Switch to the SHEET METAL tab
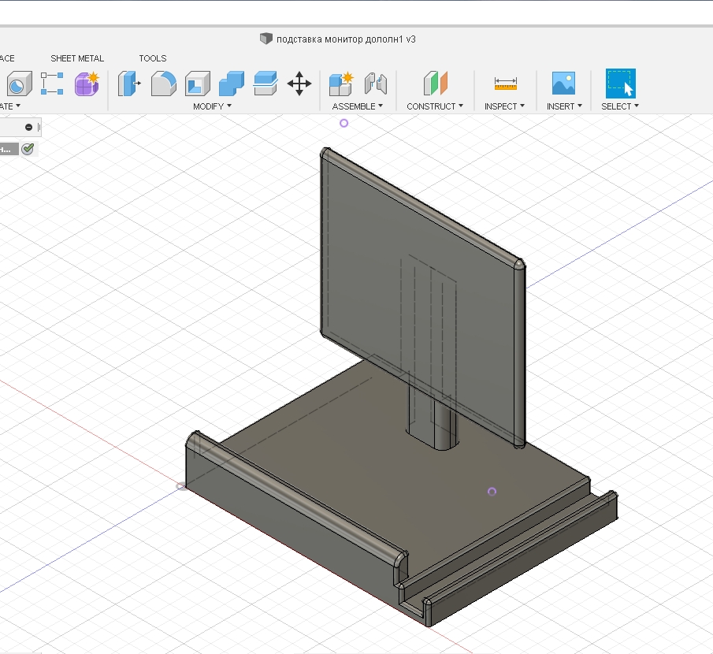This screenshot has width=713, height=654. click(77, 58)
